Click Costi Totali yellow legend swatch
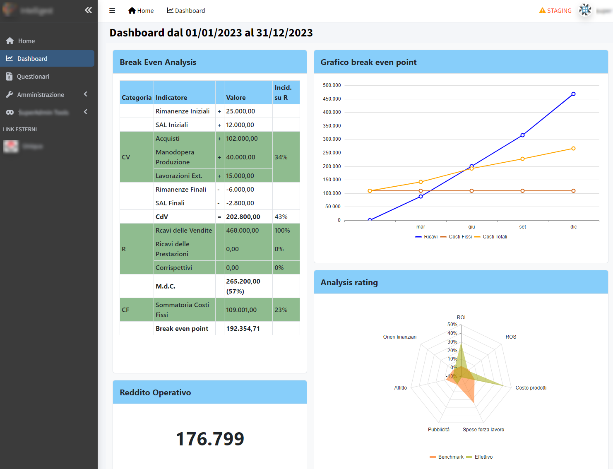The height and width of the screenshot is (469, 613). [x=477, y=237]
